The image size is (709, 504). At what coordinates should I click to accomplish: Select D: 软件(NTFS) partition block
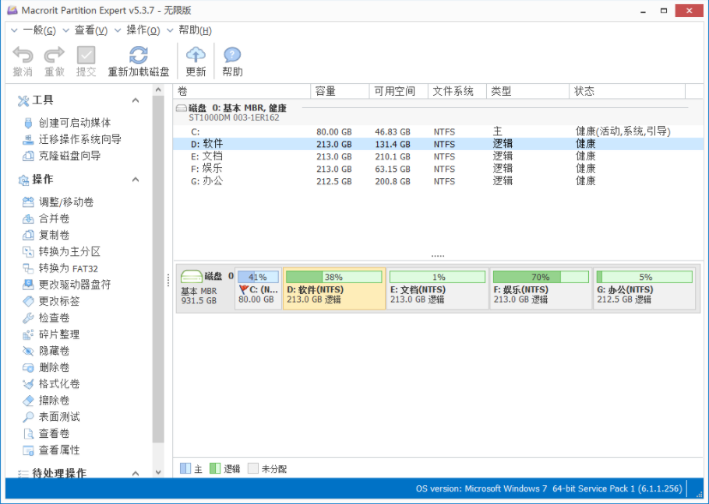tap(334, 289)
